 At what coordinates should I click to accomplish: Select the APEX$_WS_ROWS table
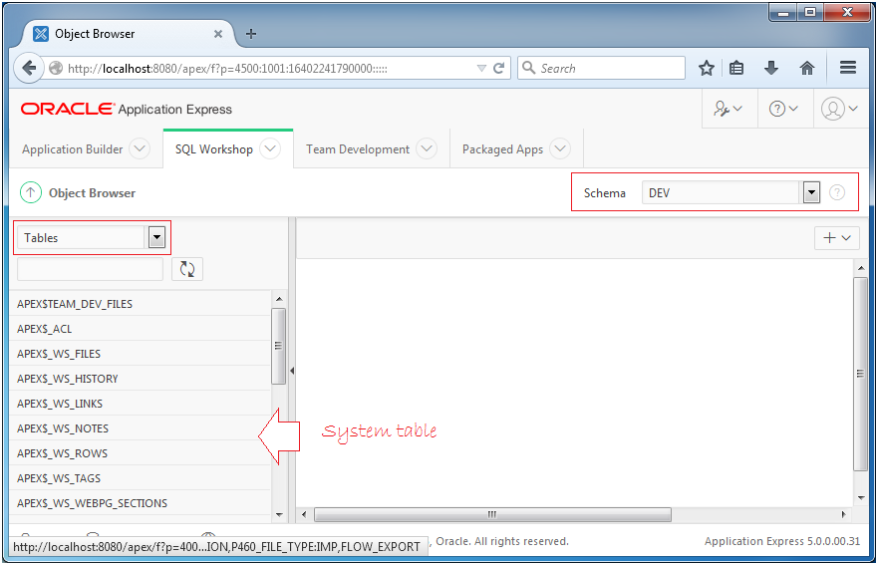[140, 453]
